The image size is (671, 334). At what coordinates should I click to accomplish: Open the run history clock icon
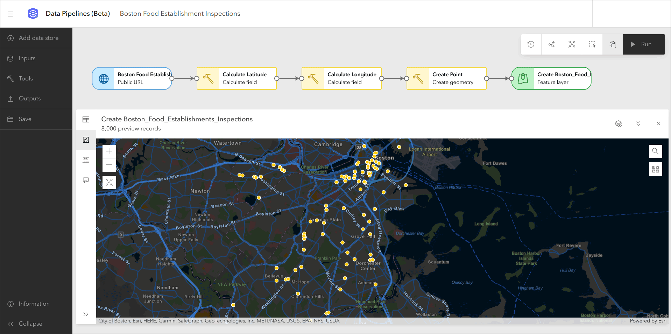coord(531,44)
